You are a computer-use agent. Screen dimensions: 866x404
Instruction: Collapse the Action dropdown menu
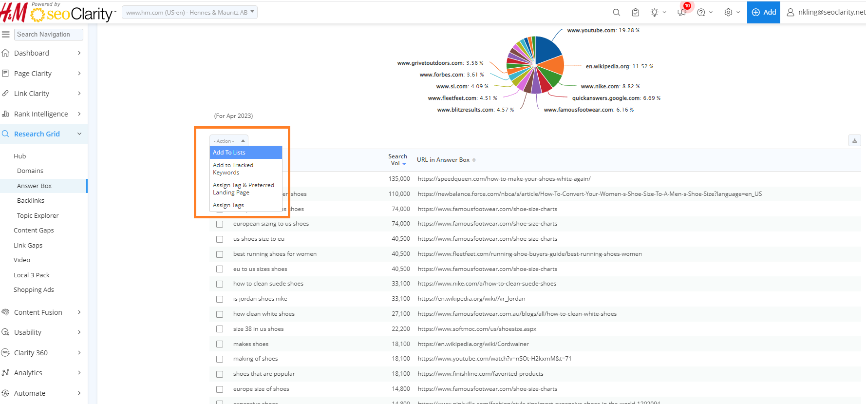click(228, 141)
